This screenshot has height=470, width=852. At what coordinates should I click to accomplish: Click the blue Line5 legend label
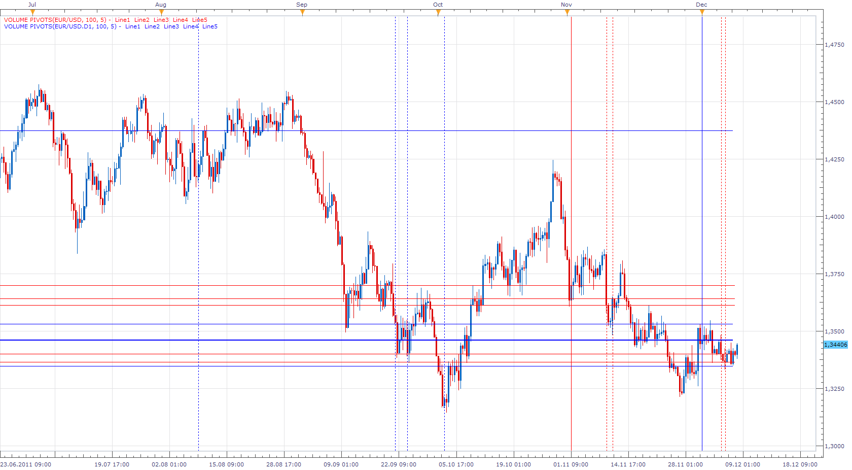pos(210,26)
